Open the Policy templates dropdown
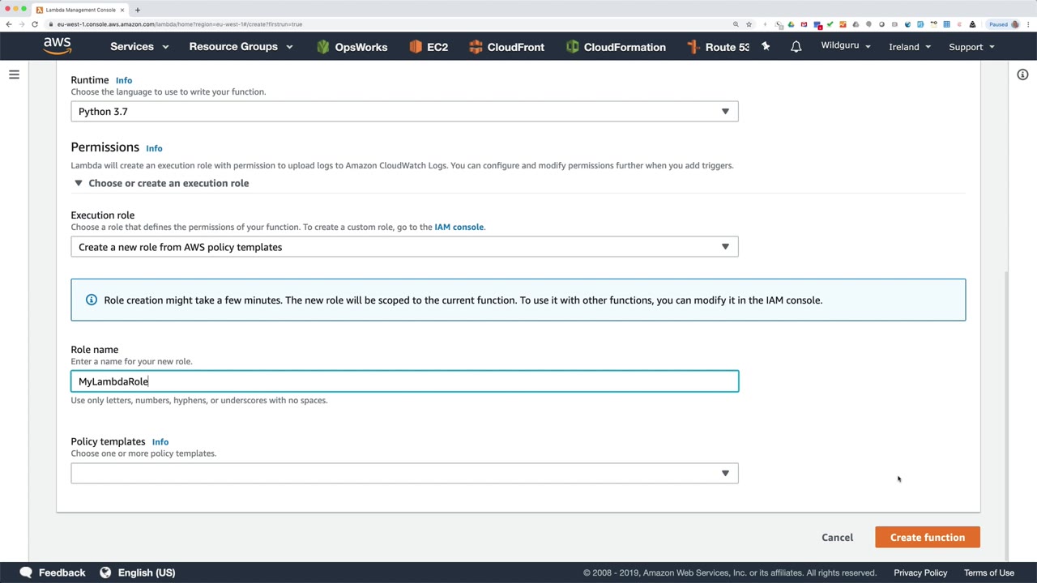Image resolution: width=1037 pixels, height=583 pixels. (x=404, y=473)
